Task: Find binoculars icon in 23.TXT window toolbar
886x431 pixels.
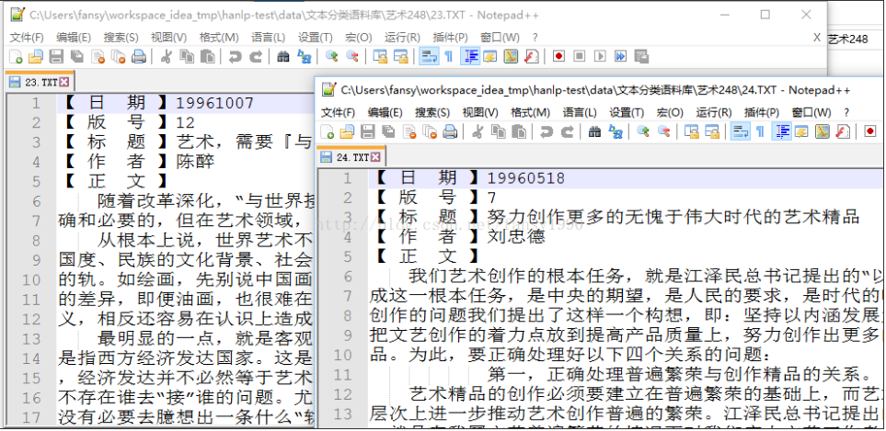Action: (282, 56)
